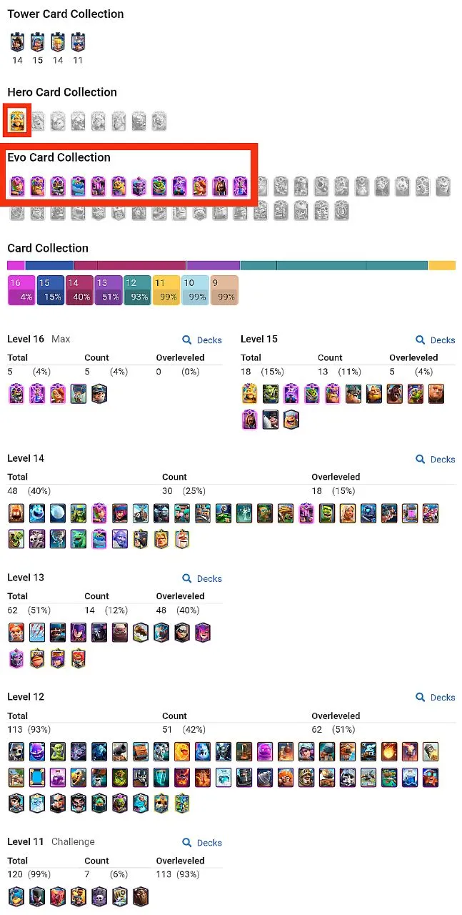Open the first card under Level 15
Image resolution: width=462 pixels, height=915 pixels.
248,393
